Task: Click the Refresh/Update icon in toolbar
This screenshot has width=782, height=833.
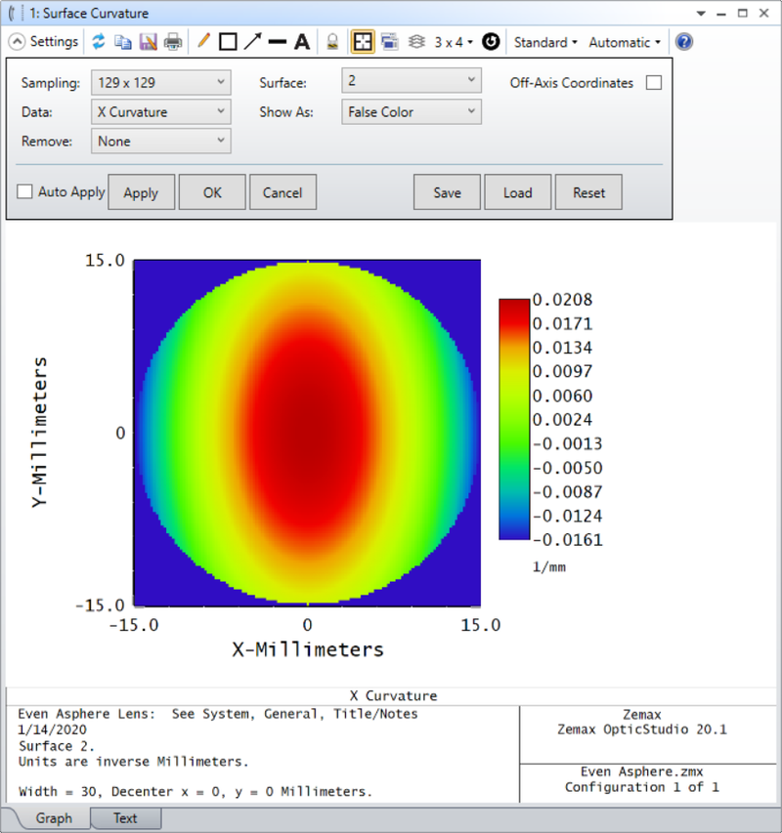Action: (99, 42)
